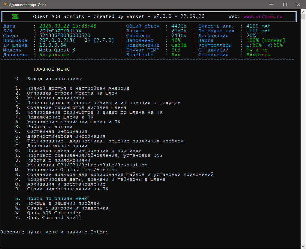The height and width of the screenshot is (249, 306).
Task: Click the IP address 10.0.0.64
Action: 53,45
